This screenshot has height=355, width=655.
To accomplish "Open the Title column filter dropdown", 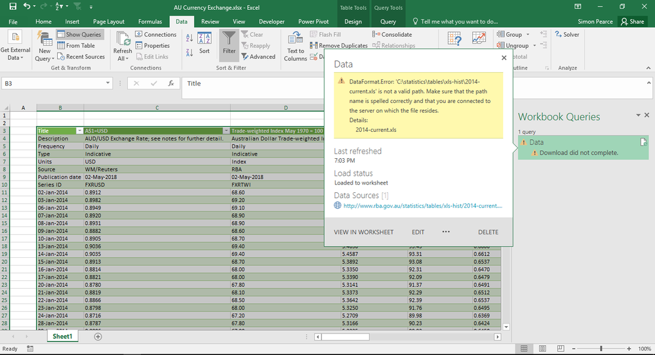I will [x=79, y=131].
